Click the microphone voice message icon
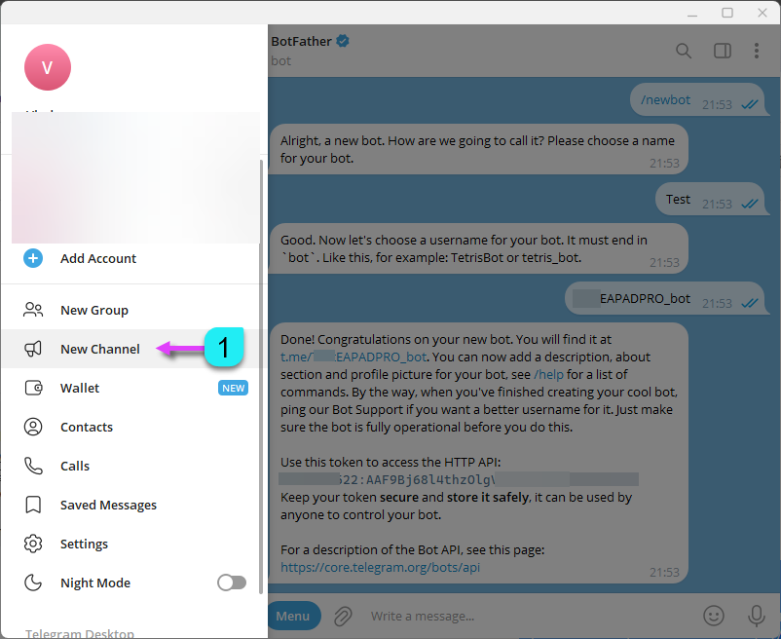Screen dimensions: 781x639 click(x=756, y=616)
